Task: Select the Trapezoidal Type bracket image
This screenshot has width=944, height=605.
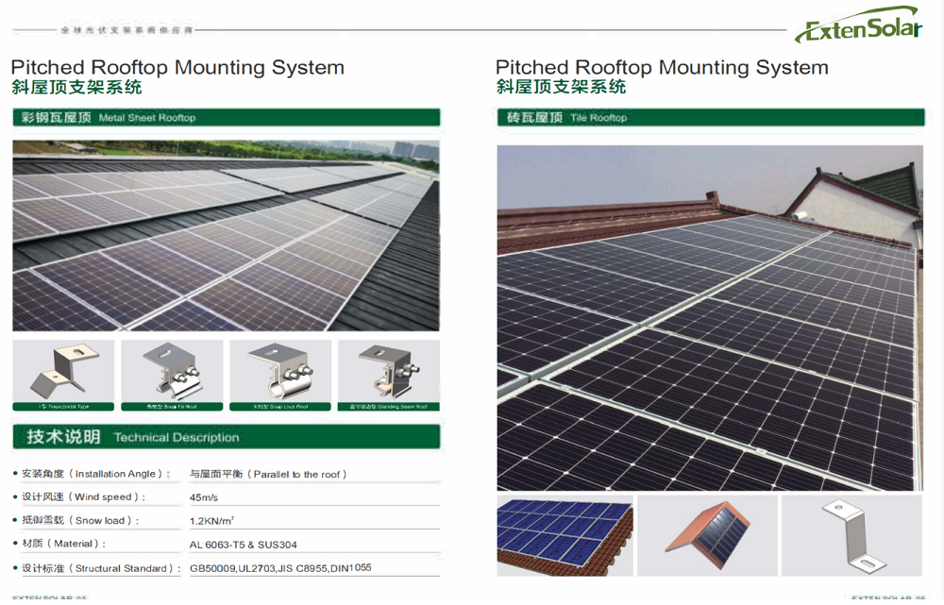Action: click(x=64, y=375)
